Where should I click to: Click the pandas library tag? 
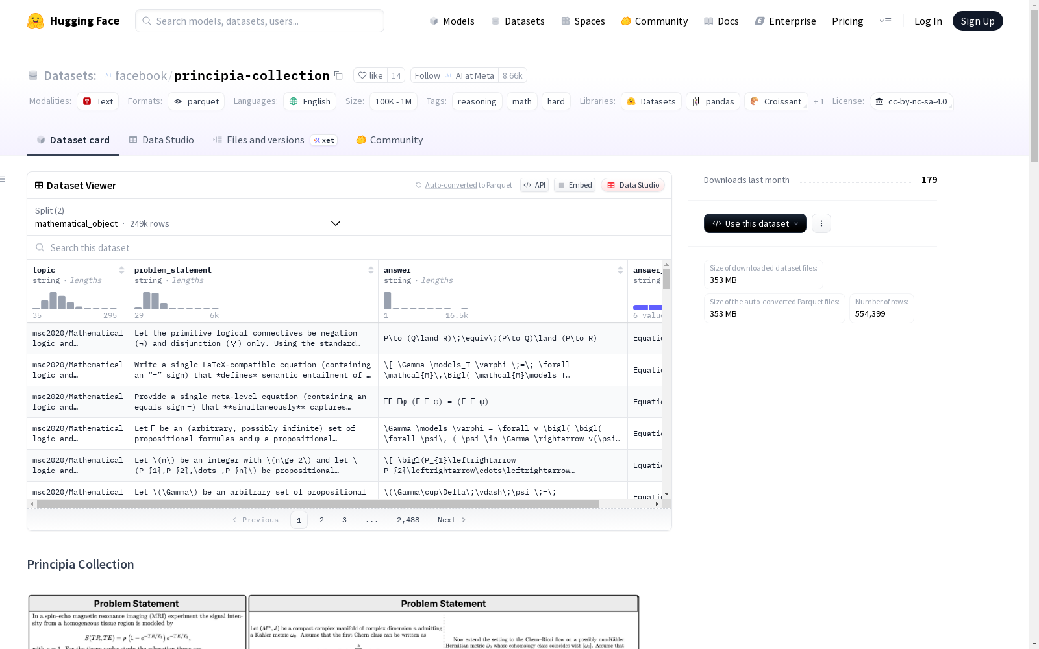(713, 101)
